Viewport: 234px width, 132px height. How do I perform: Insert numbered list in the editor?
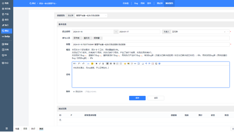click(x=118, y=64)
